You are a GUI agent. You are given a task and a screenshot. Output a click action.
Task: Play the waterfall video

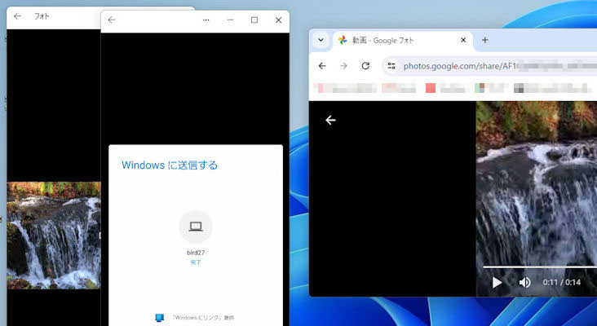tap(497, 282)
